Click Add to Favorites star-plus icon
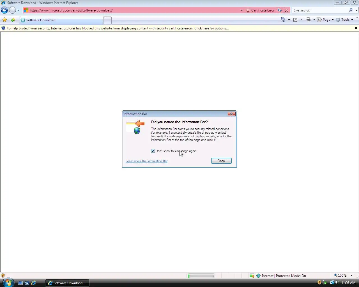Viewport: 359px width, 287px height. pos(13,20)
